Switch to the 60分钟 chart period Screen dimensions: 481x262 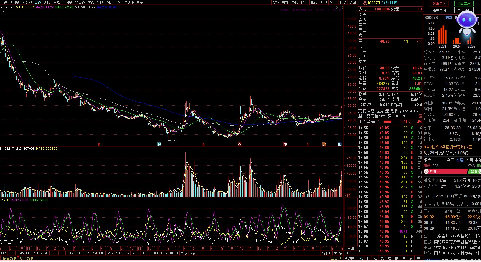pos(27,2)
